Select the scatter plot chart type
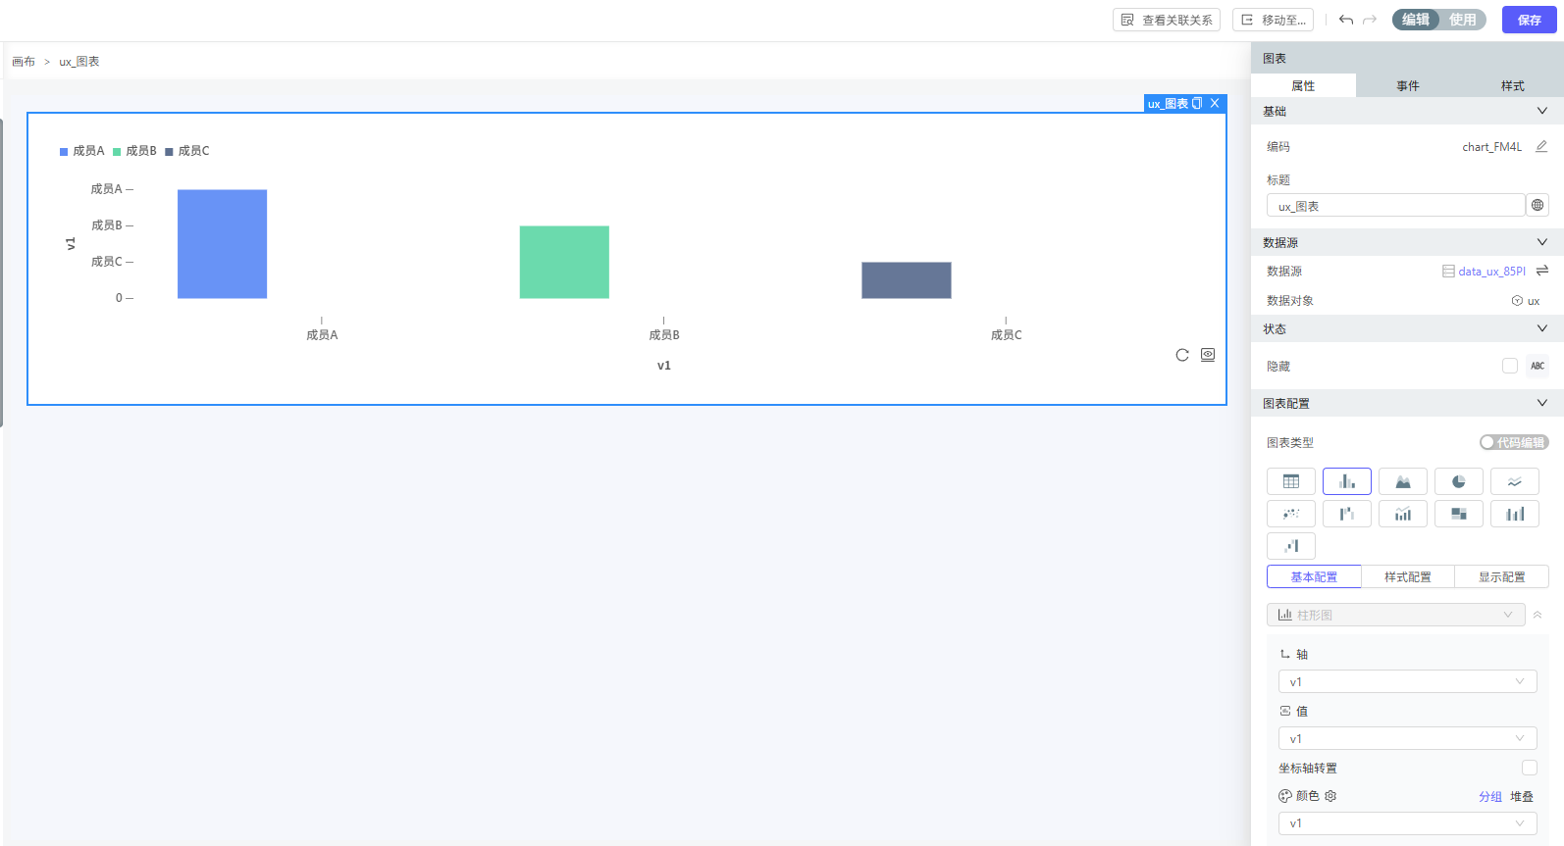 [x=1290, y=514]
